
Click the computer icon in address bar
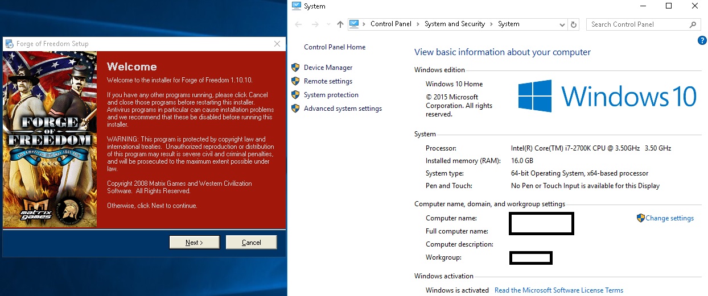coord(355,24)
